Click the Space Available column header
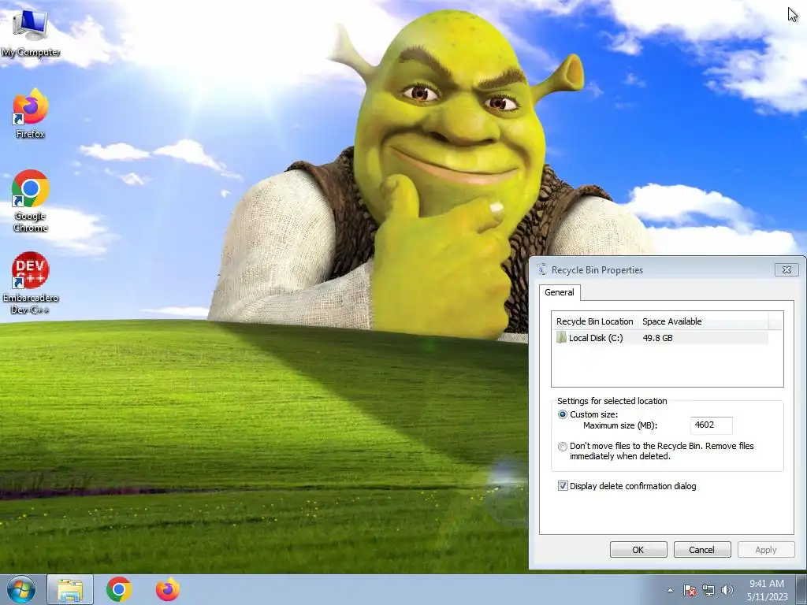This screenshot has width=807, height=605. click(x=703, y=321)
